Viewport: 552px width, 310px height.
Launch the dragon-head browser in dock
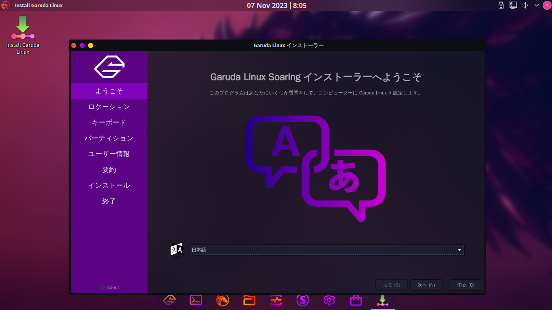pos(223,300)
